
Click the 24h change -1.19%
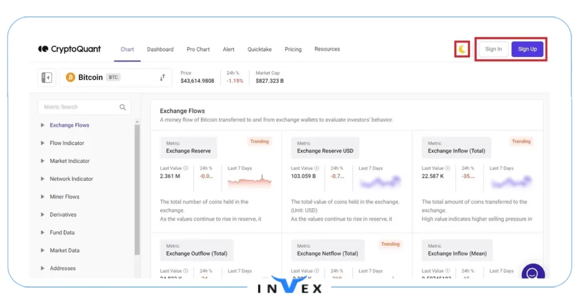pos(235,81)
